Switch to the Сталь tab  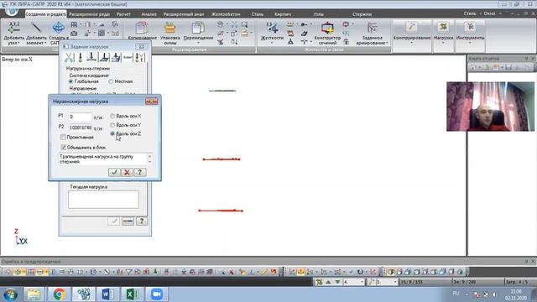point(258,14)
